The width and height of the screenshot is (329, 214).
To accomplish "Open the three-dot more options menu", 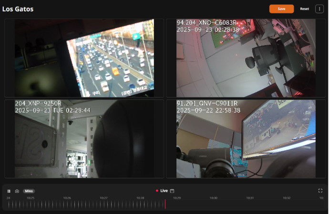I will (319, 9).
